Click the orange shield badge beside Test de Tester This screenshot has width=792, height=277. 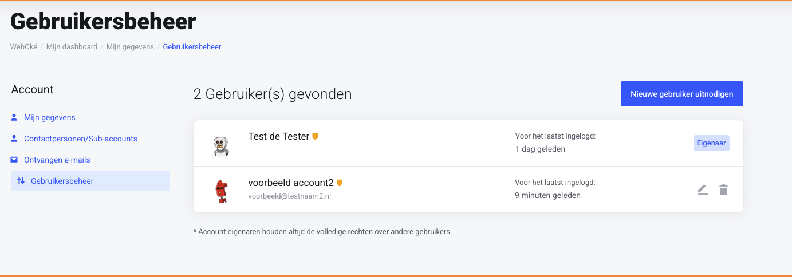315,137
